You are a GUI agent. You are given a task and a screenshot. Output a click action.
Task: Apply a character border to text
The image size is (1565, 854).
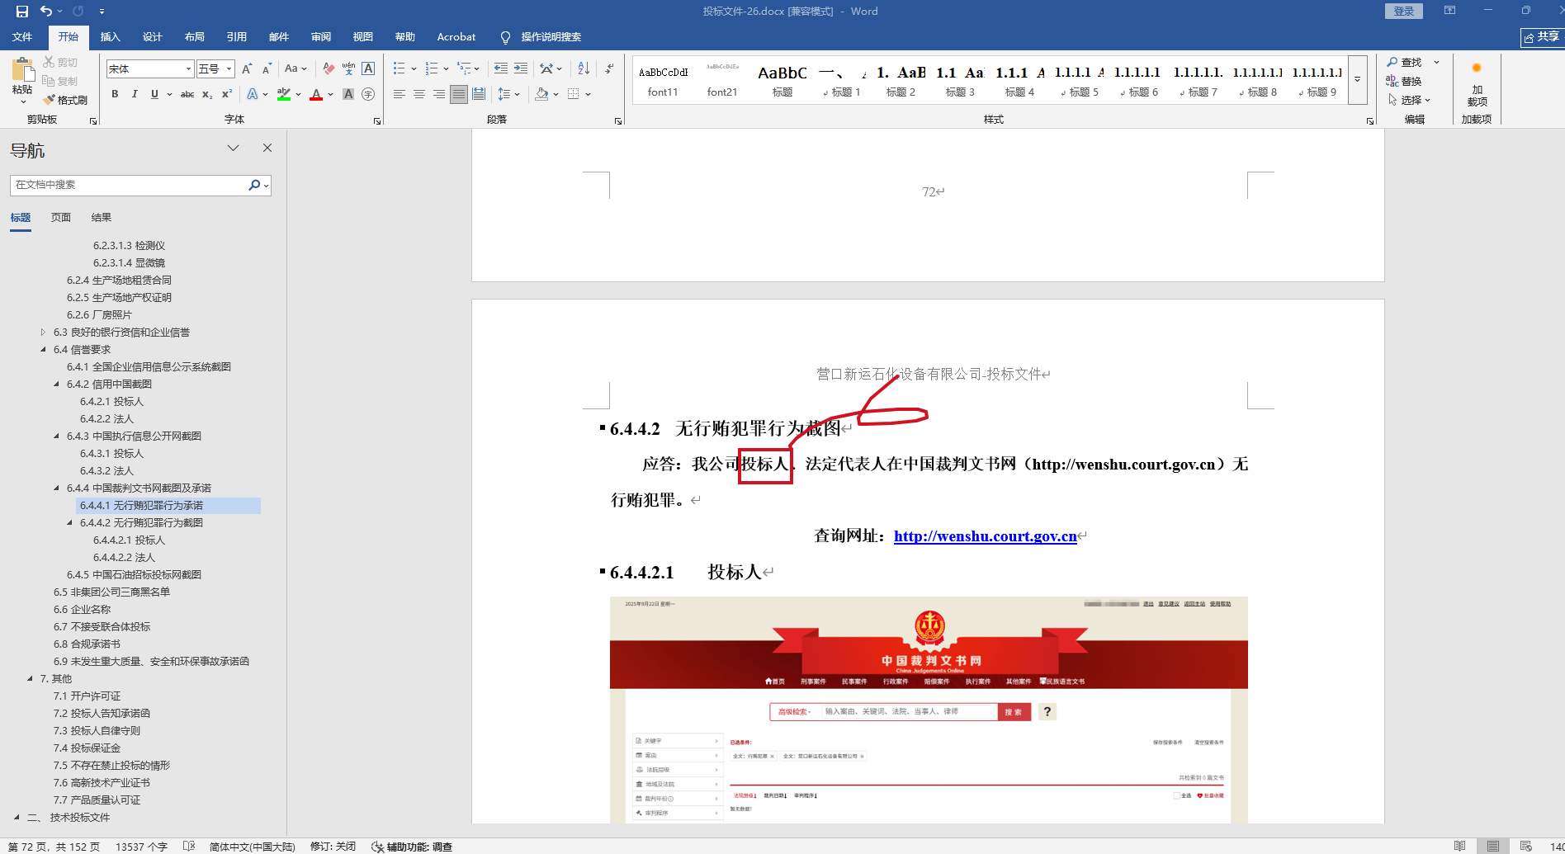(368, 69)
